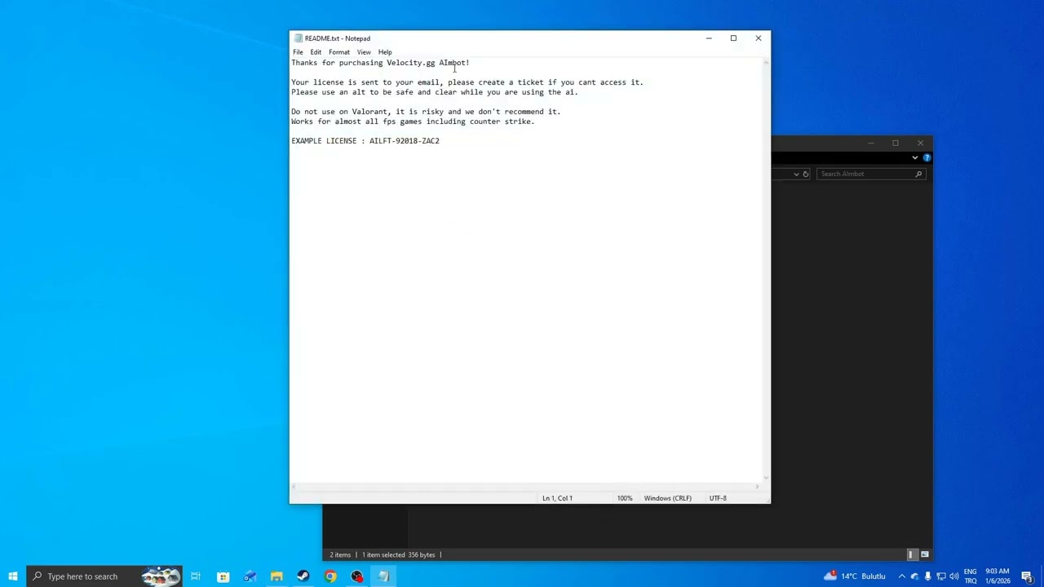Open the Edit menu in Notepad

316,52
